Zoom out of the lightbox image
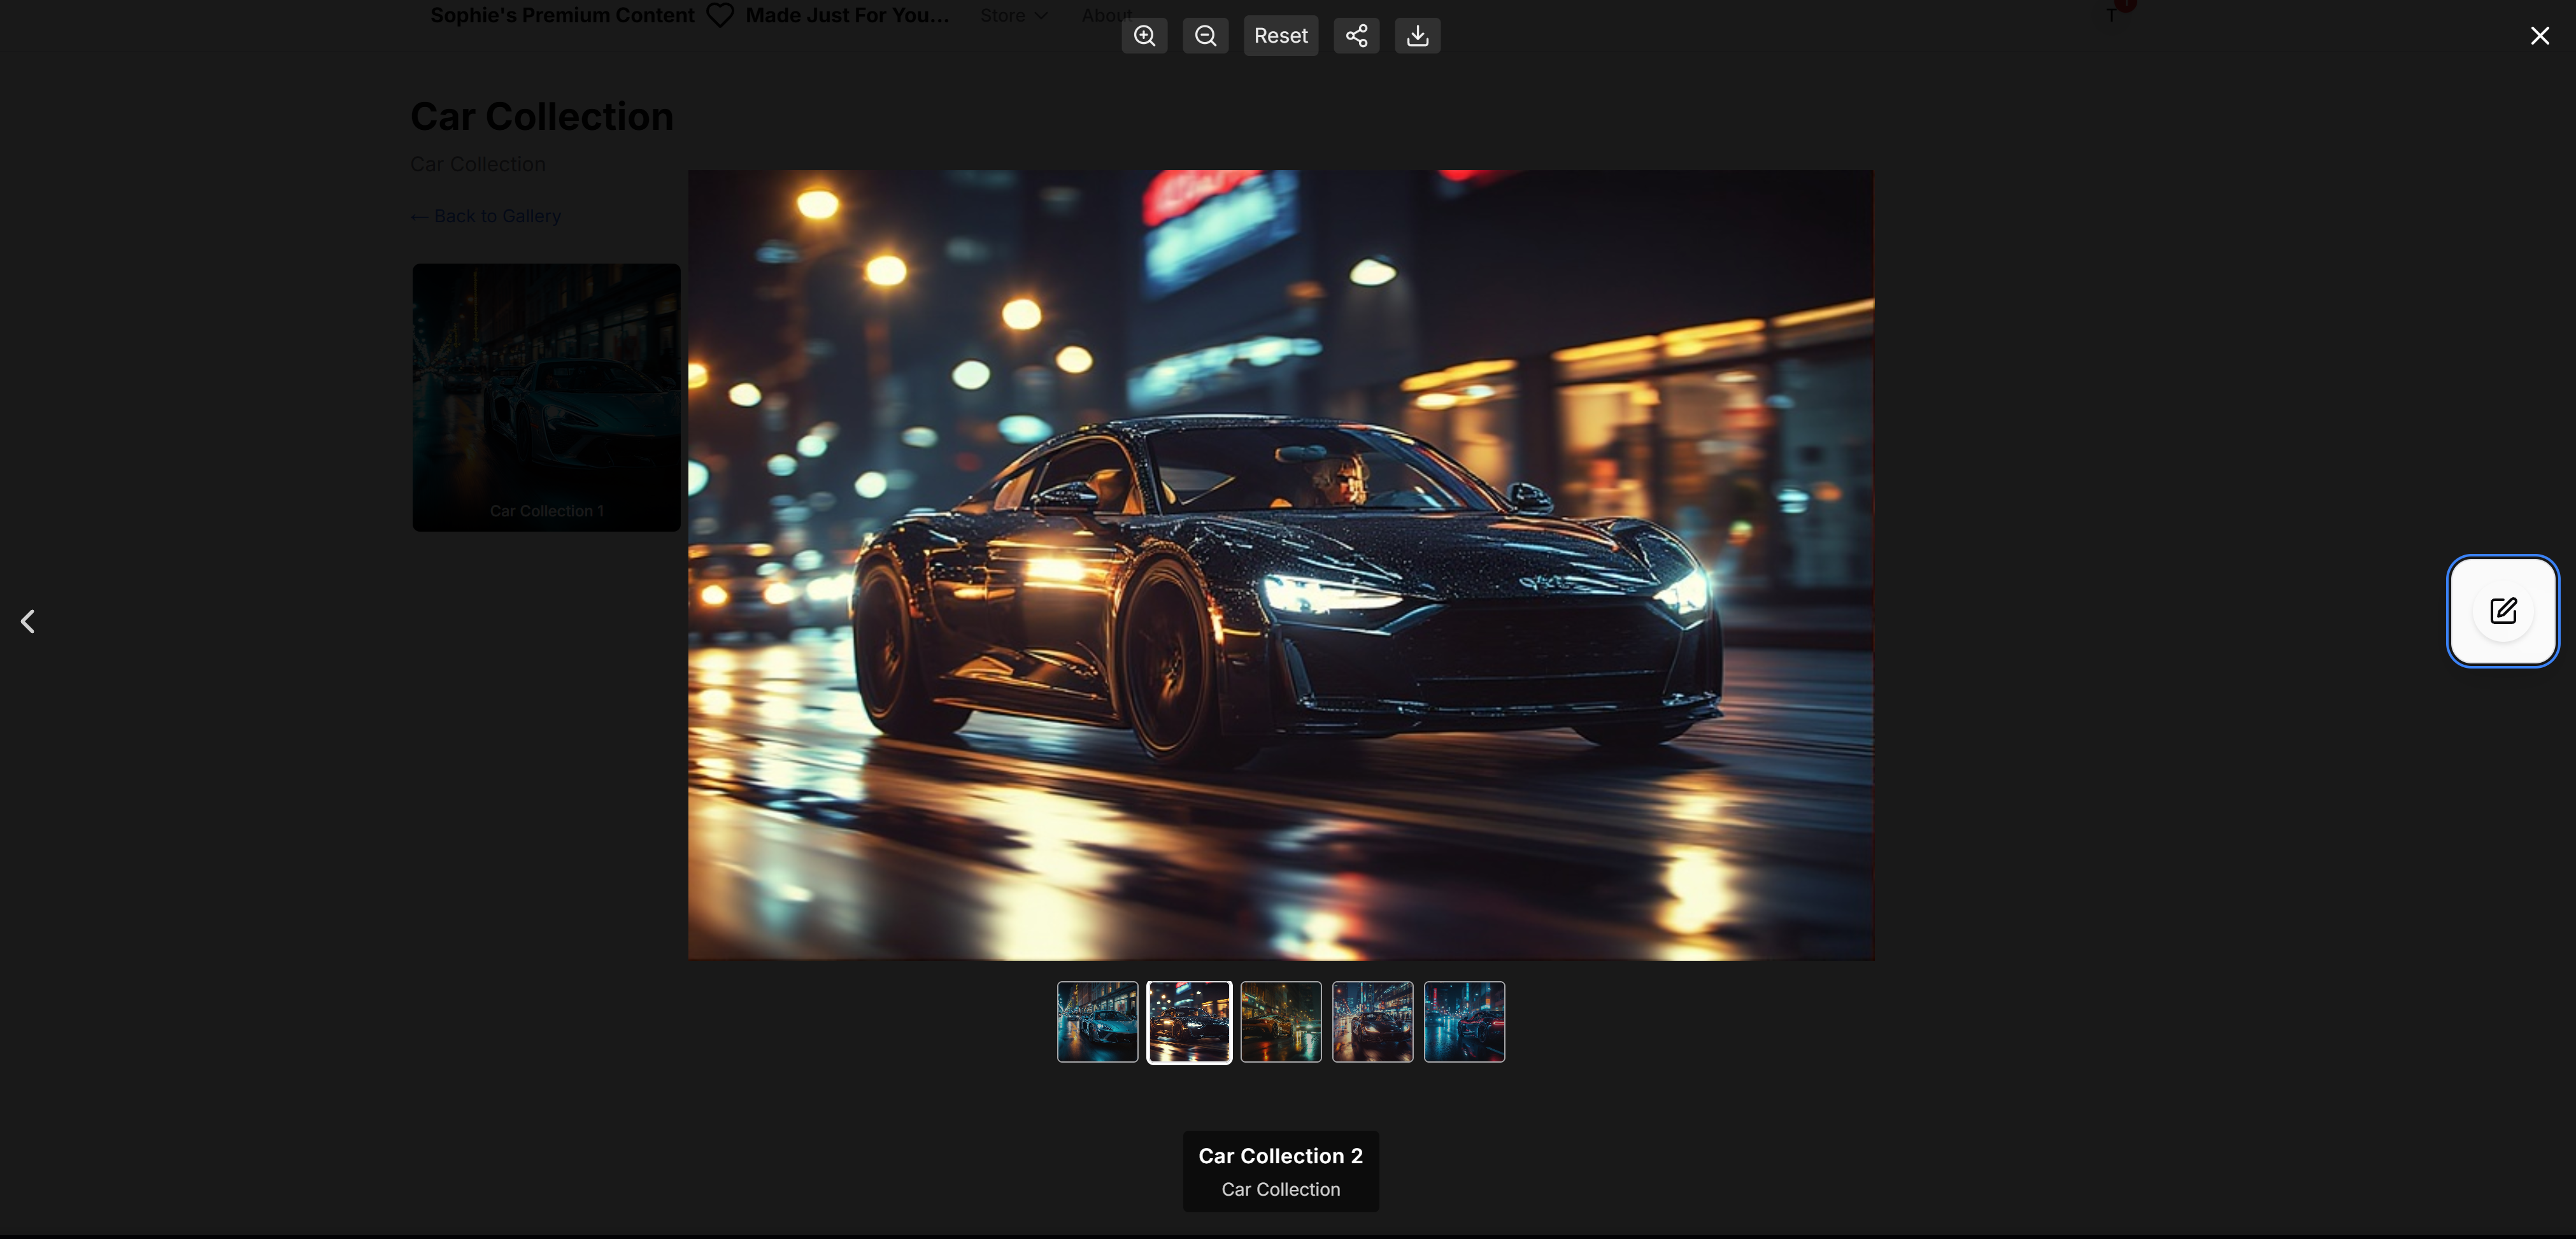Image resolution: width=2576 pixels, height=1239 pixels. point(1205,36)
